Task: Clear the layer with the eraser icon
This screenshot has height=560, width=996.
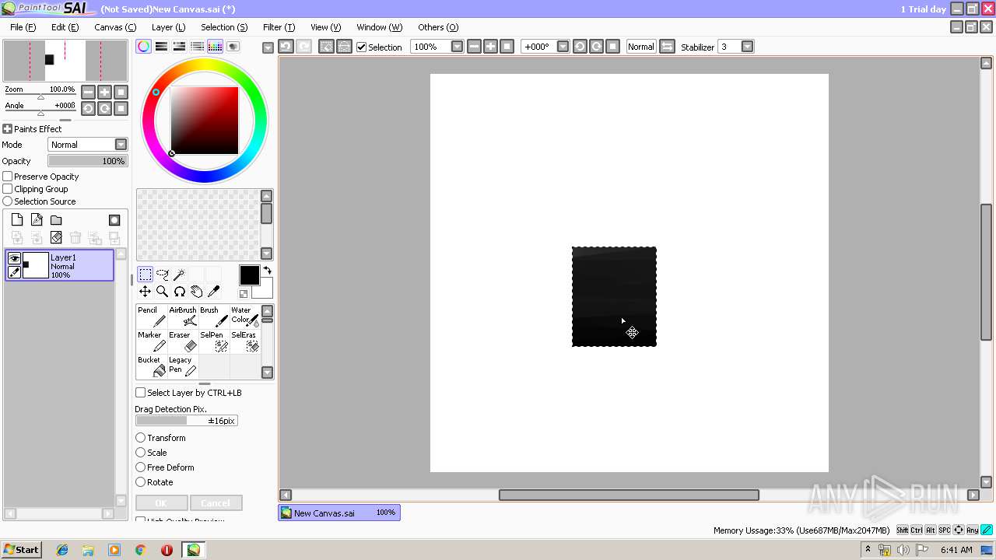Action: (56, 238)
